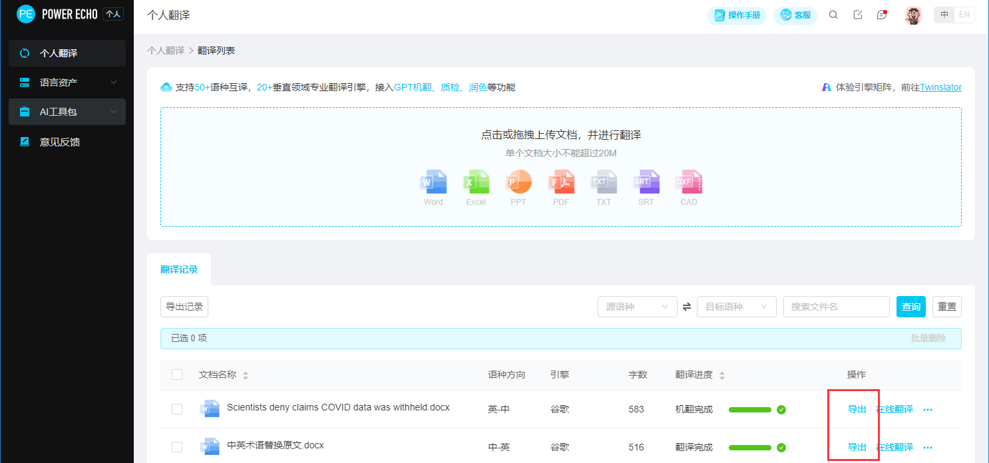This screenshot has height=463, width=989.
Task: Switch interface language to EN
Action: click(x=964, y=15)
